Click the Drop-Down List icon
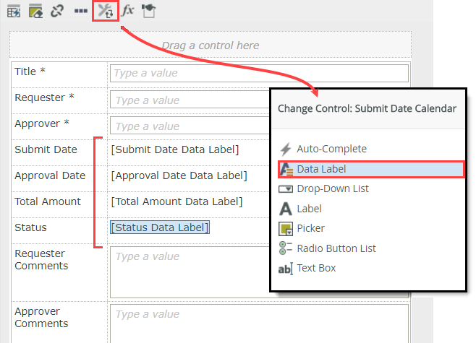The width and height of the screenshot is (476, 343). click(286, 189)
